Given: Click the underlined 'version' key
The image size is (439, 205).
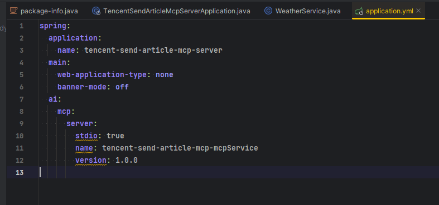Looking at the screenshot, I should coord(91,161).
